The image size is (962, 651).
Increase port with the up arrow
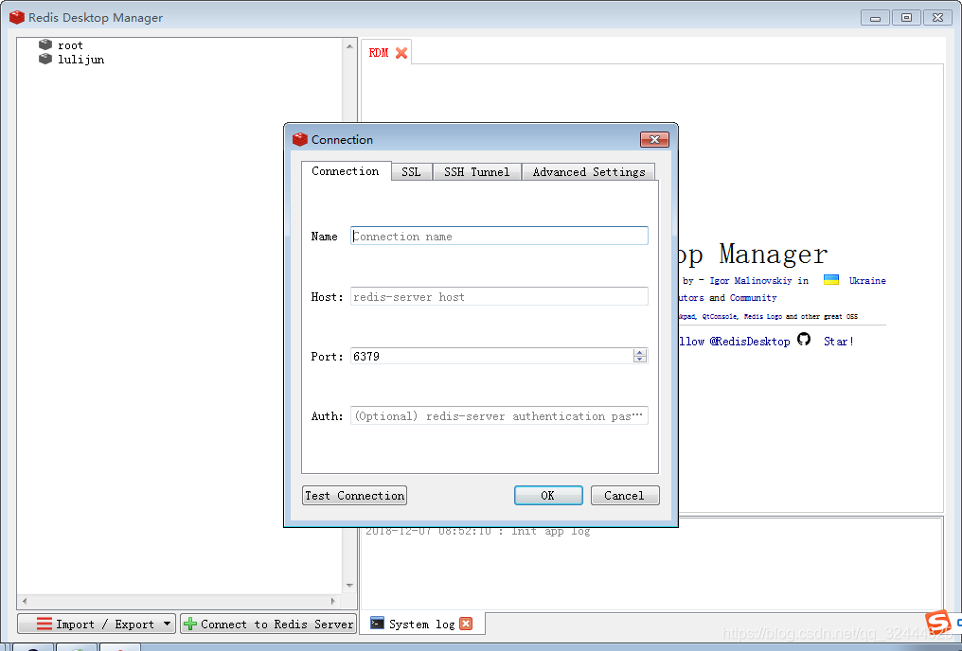coord(640,353)
